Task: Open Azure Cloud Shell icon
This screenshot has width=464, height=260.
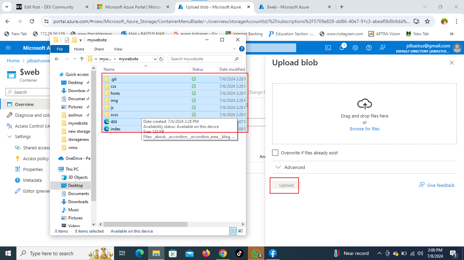Action: 328,48
